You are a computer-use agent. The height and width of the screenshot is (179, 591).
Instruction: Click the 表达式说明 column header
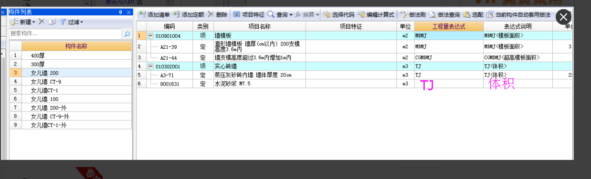pos(517,26)
